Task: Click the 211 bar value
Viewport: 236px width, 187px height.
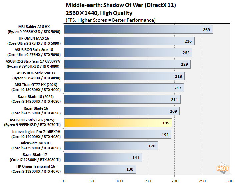Action: [174, 100]
